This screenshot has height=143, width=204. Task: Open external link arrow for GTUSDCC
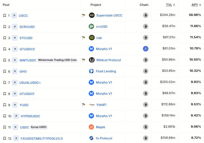(x=15, y=49)
